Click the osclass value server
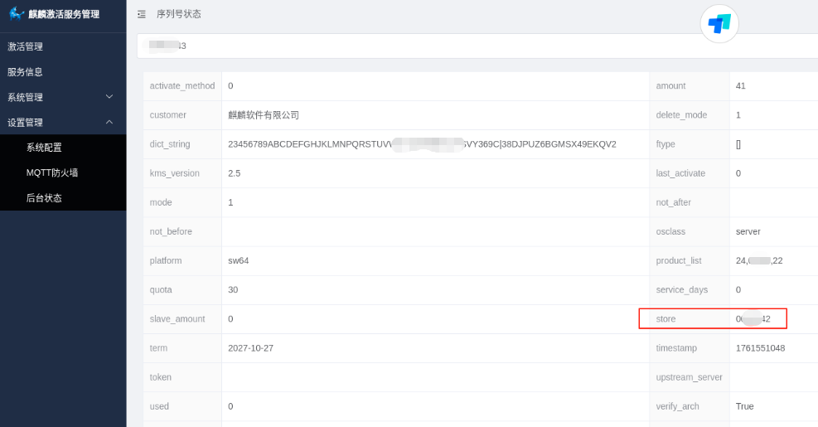 pos(748,231)
